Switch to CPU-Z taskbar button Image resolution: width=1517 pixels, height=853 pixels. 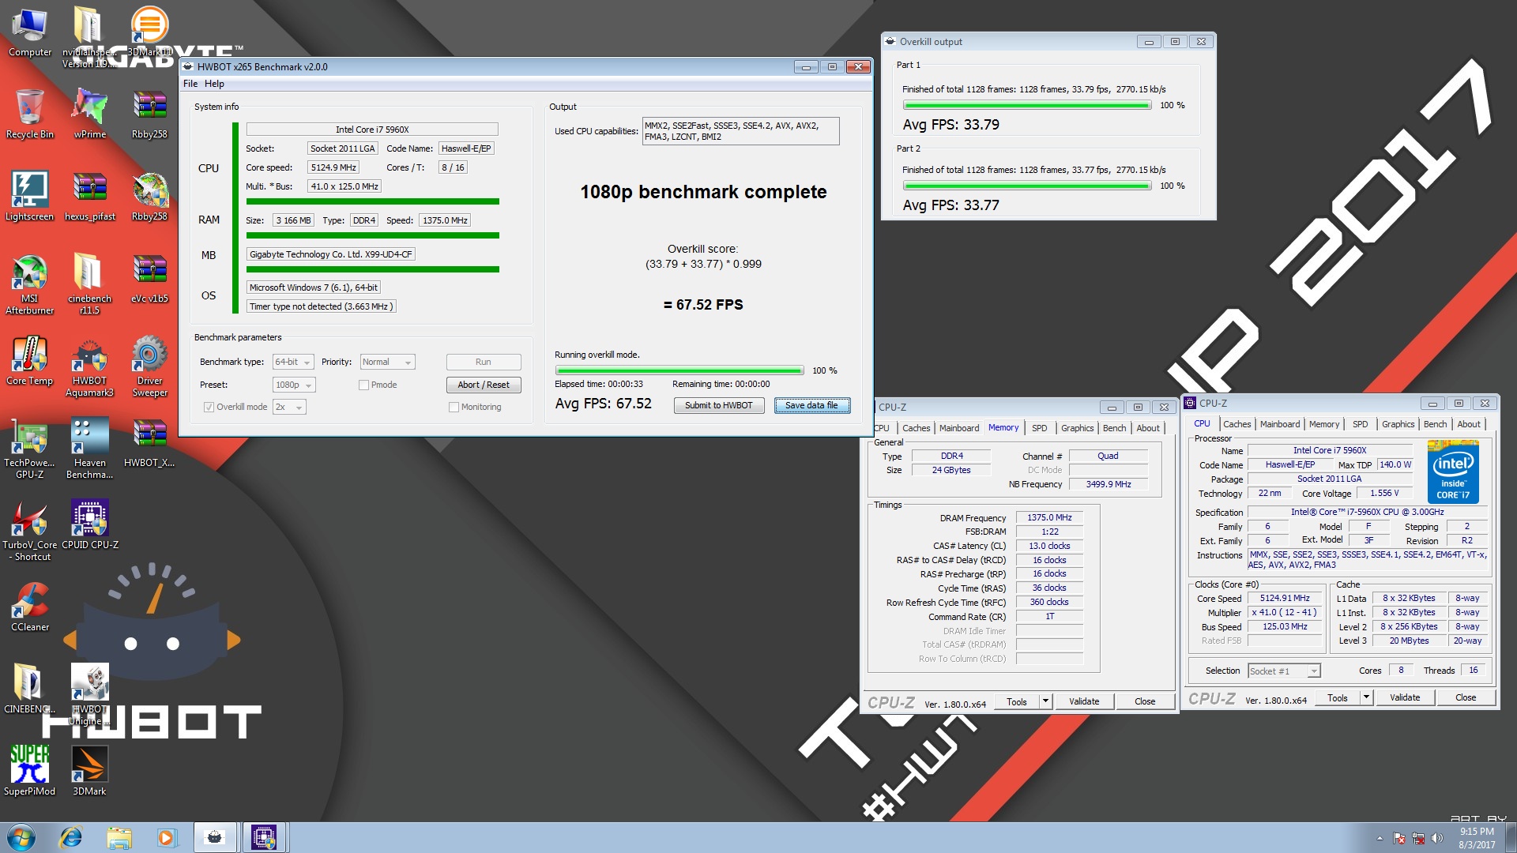click(264, 837)
